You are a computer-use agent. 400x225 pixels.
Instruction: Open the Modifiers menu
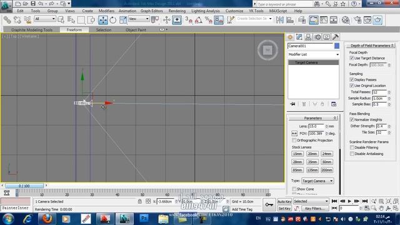click(106, 11)
